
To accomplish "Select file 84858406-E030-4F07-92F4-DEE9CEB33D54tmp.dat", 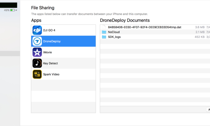I will coord(145,27).
